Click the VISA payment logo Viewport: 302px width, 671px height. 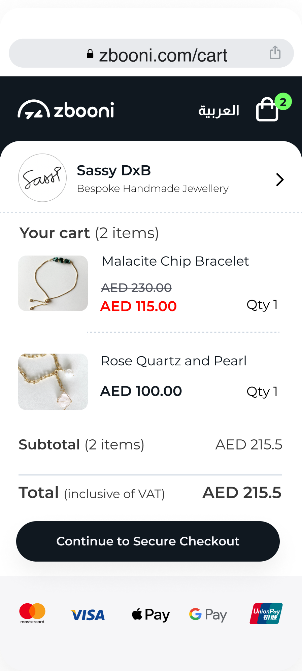point(87,615)
